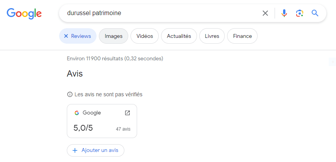Clear the search query text
This screenshot has width=336, height=162.
(265, 13)
